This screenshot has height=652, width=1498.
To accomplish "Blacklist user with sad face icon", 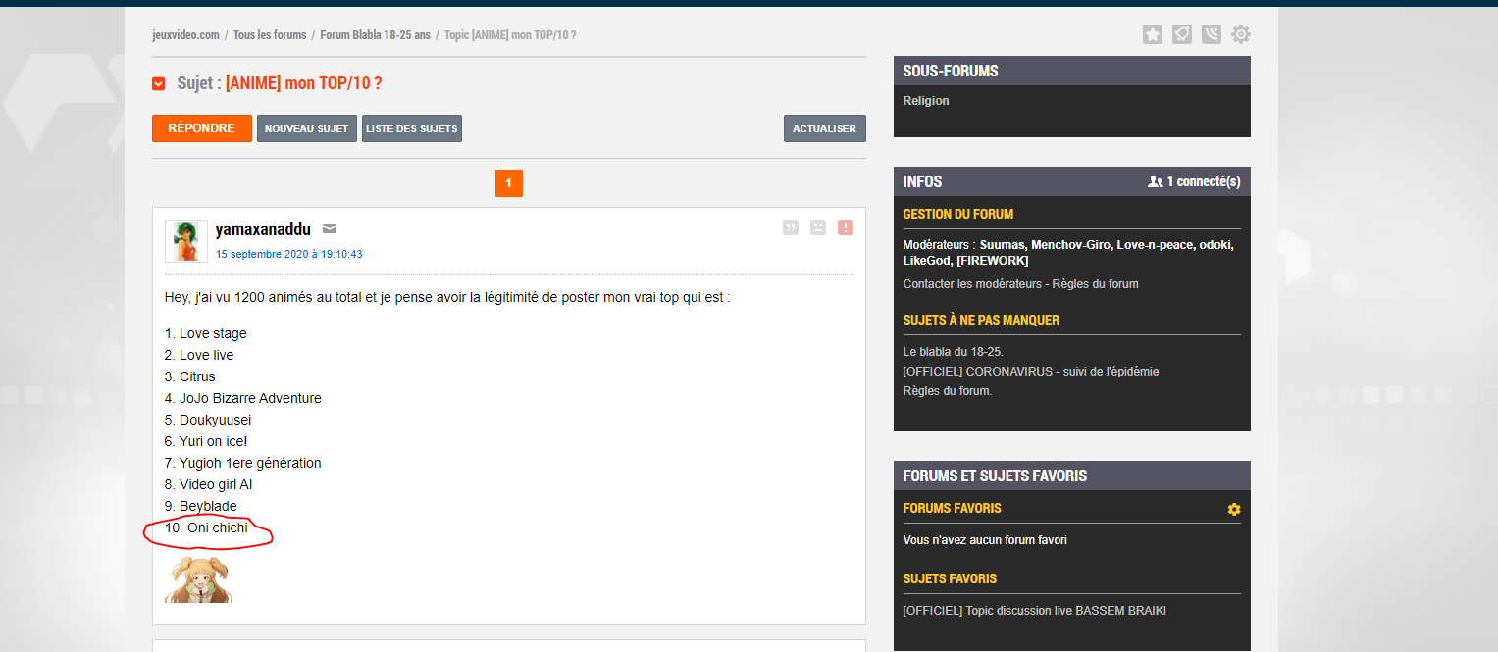I will pyautogui.click(x=818, y=227).
